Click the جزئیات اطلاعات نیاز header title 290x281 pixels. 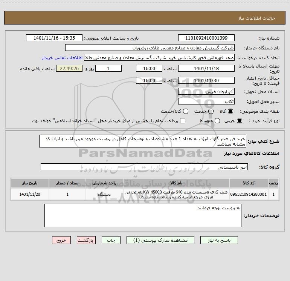coord(257,18)
